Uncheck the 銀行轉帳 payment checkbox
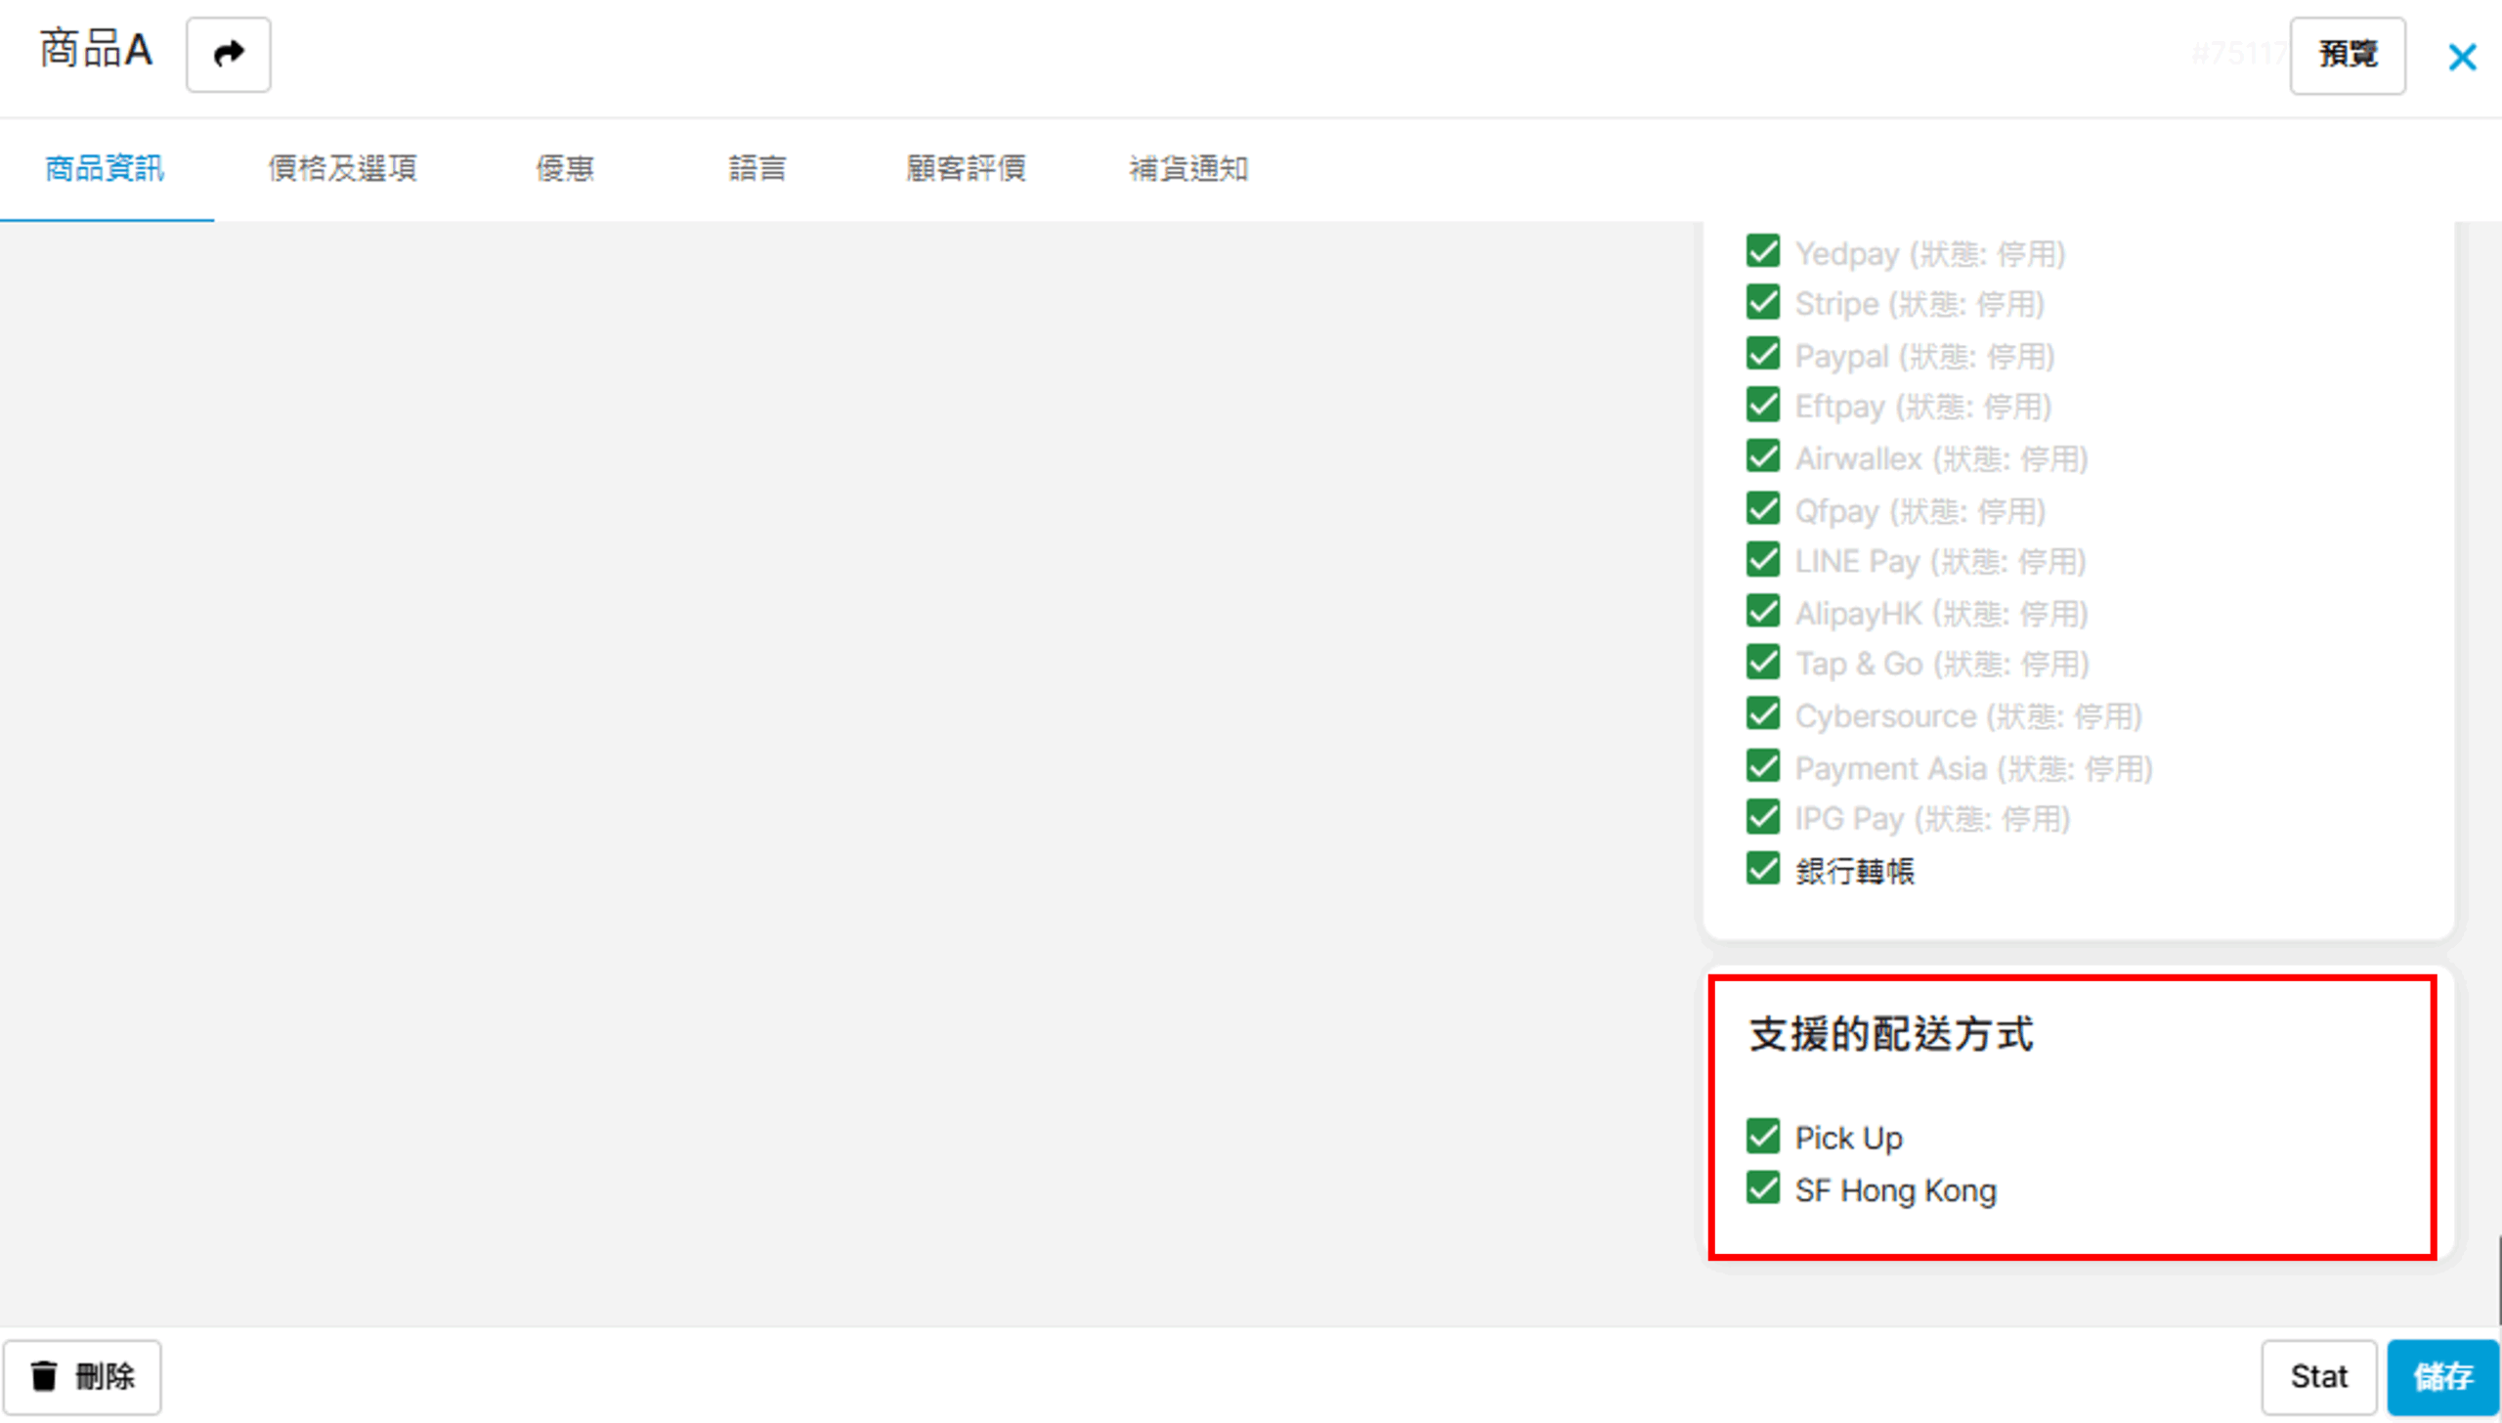 point(1762,869)
